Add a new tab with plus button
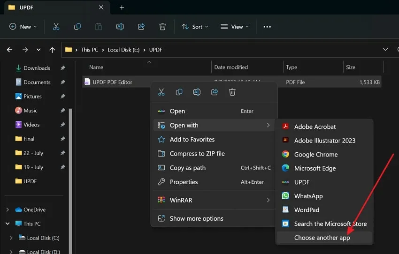This screenshot has width=399, height=254. point(122,7)
